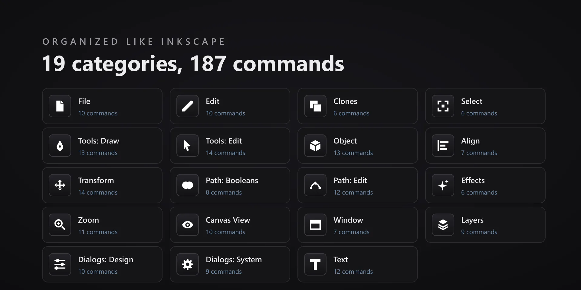Click the Select marquee icon
The width and height of the screenshot is (581, 290).
(x=443, y=106)
